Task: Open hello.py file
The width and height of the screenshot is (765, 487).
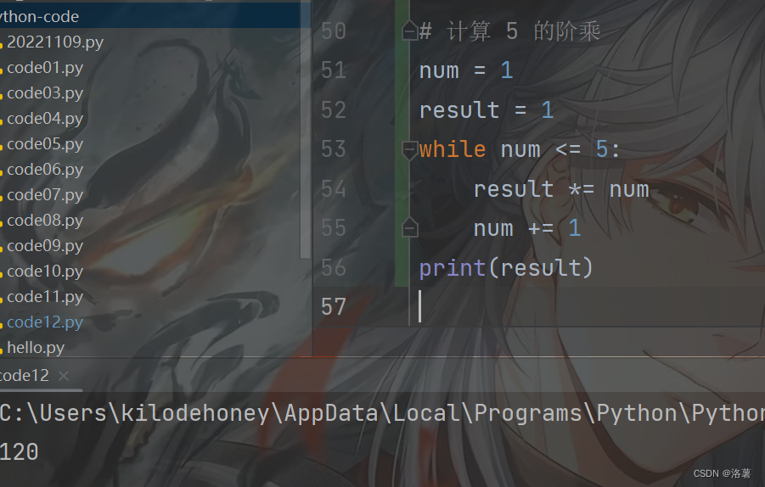Action: click(x=35, y=348)
